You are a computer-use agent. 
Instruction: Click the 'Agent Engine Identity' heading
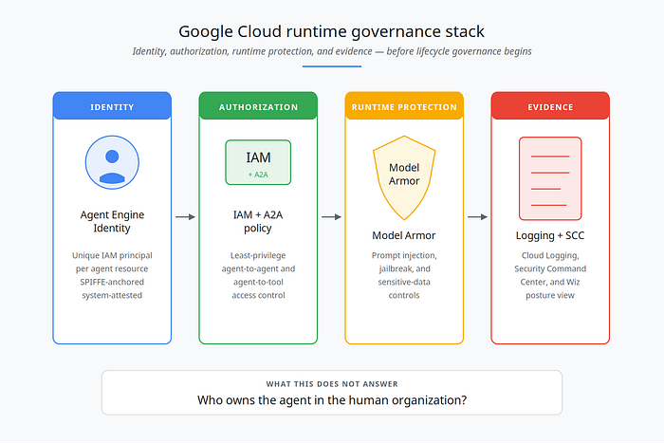click(x=112, y=221)
